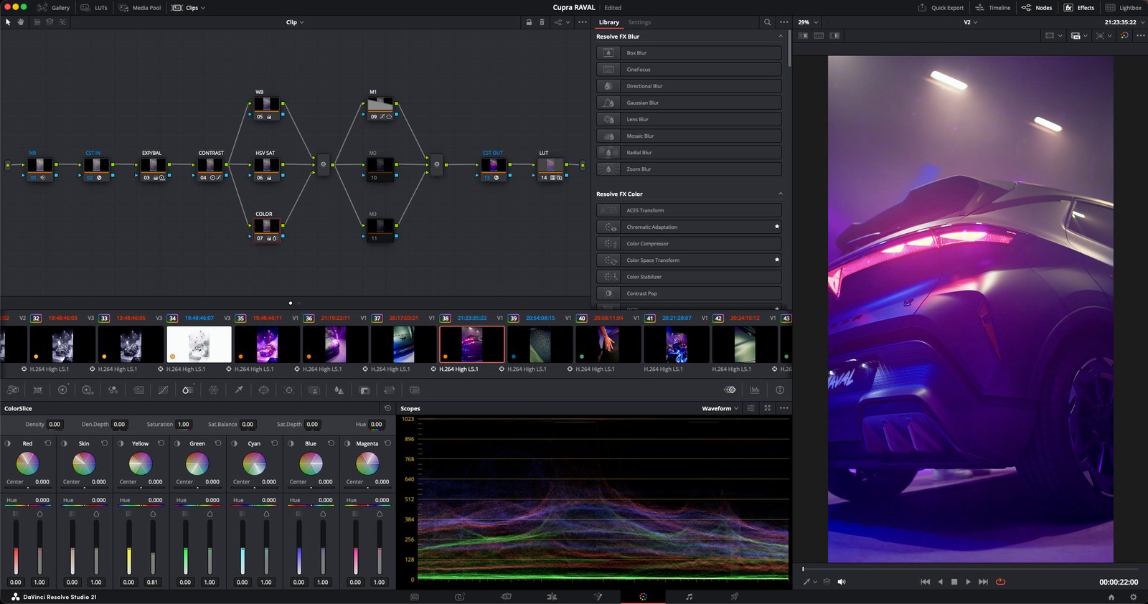The height and width of the screenshot is (604, 1148).
Task: Select the COLOR node 07
Action: click(x=266, y=230)
